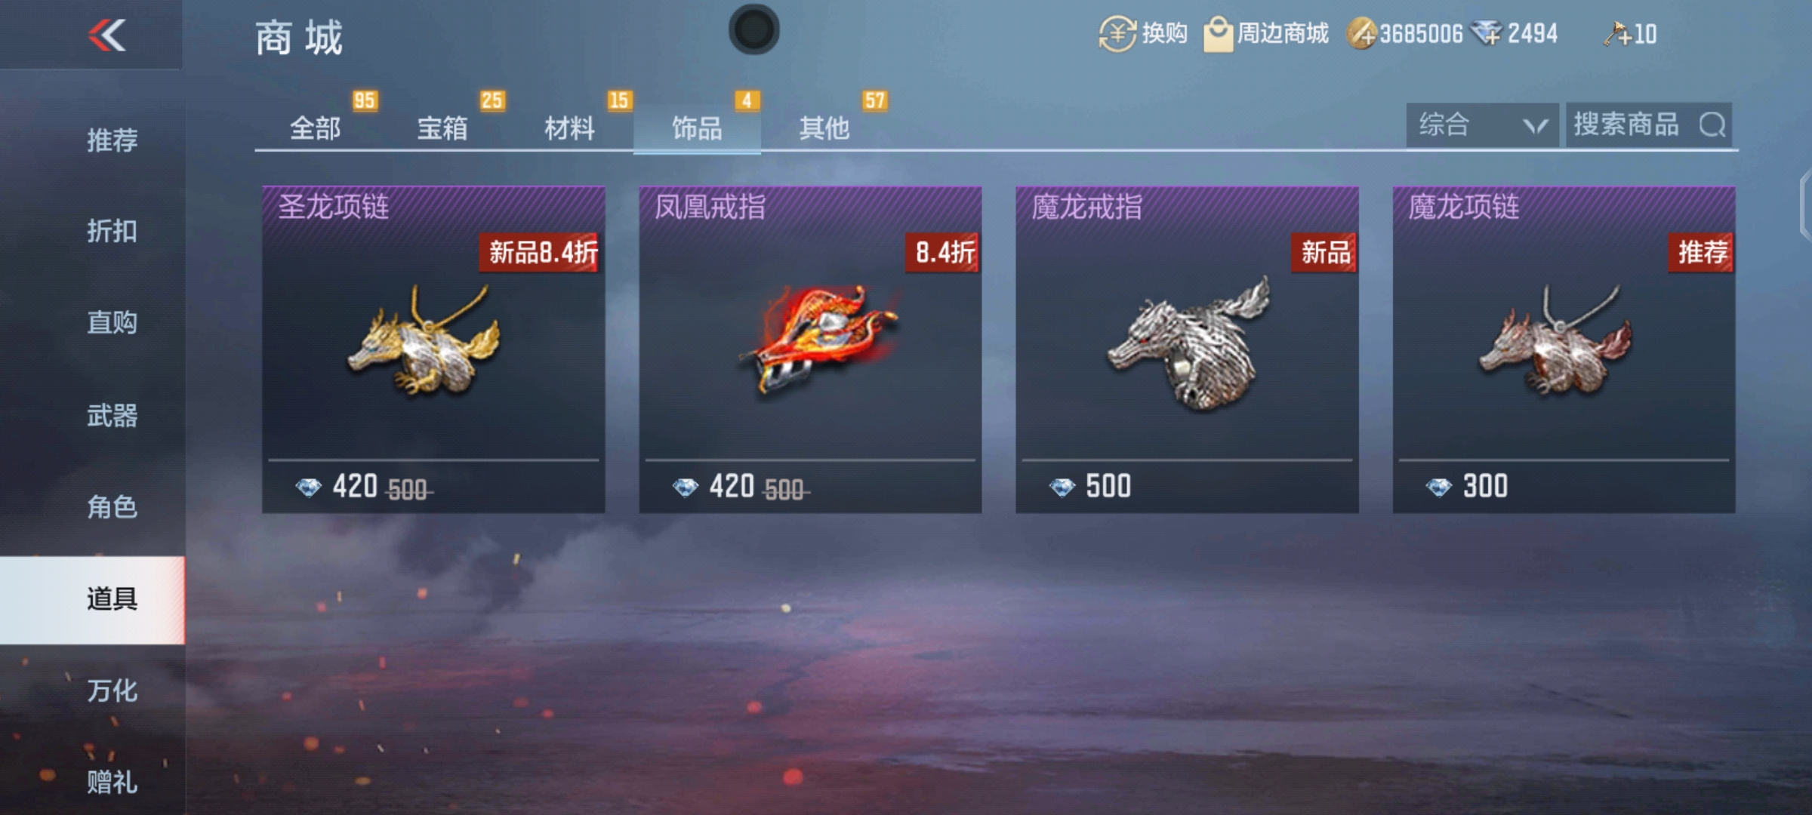Select the 凤凰戒指 phoenix ring item
1812x815 pixels.
point(810,349)
